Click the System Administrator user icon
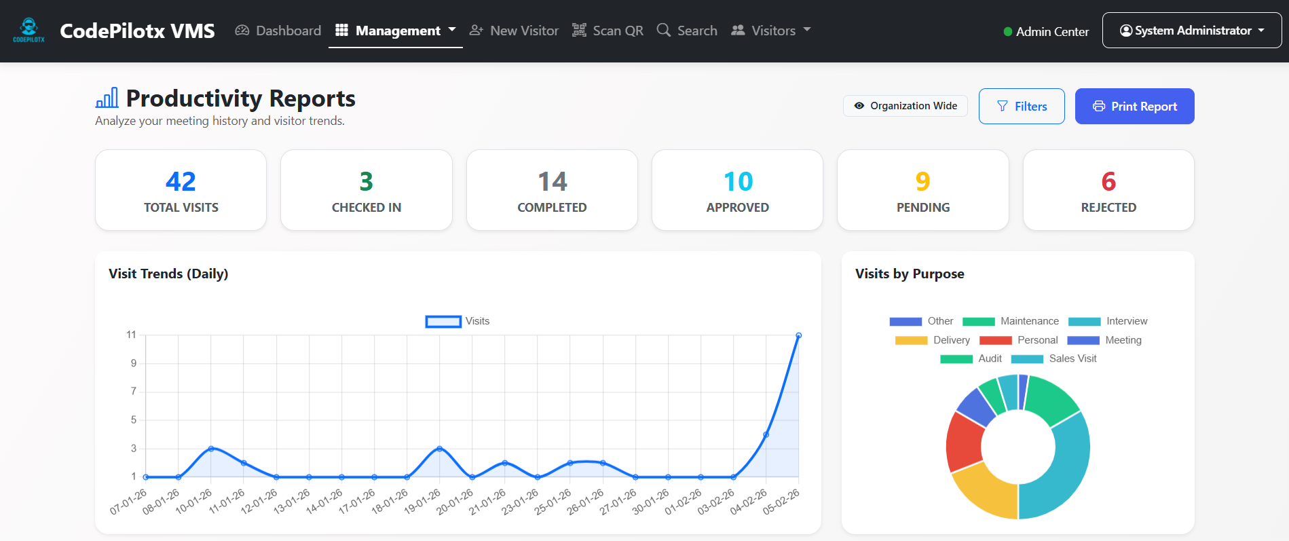 [1126, 31]
